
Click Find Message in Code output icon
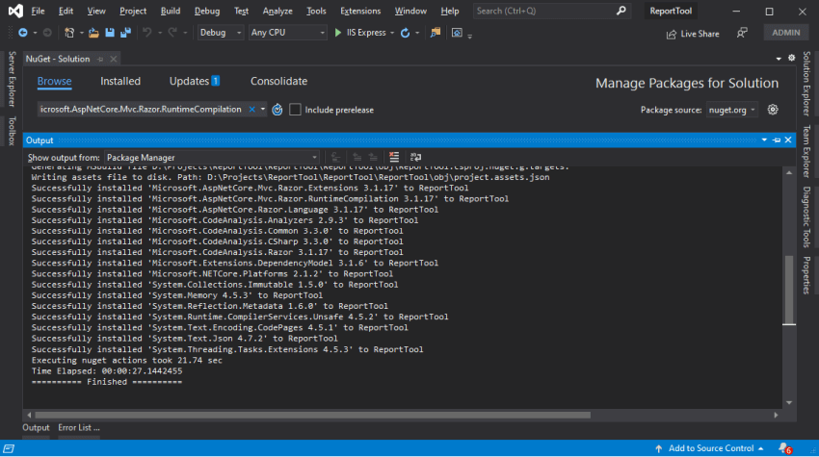click(x=335, y=157)
